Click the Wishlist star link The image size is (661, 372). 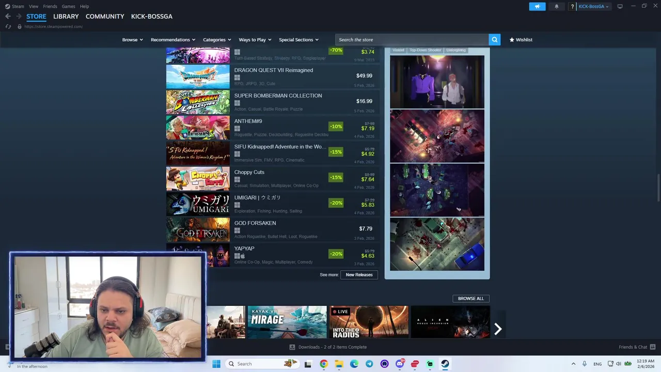521,40
